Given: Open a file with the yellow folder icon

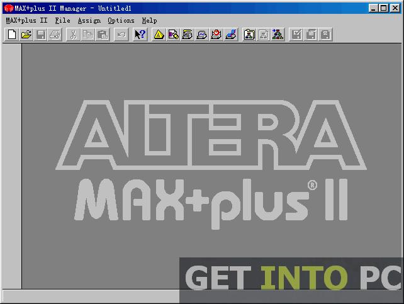Looking at the screenshot, I should [26, 35].
